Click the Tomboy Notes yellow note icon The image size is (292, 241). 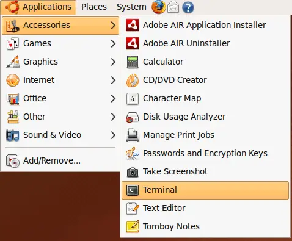tap(133, 226)
